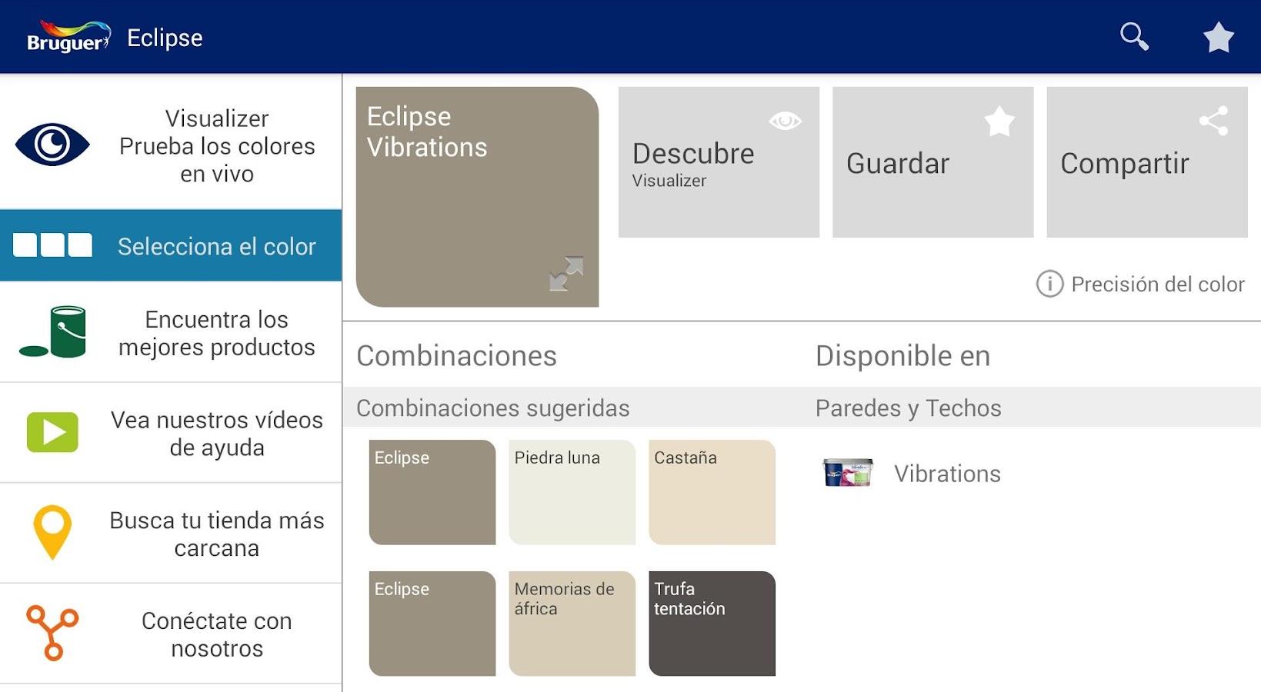Select the Trufa tentación color swatch
Image resolution: width=1261 pixels, height=692 pixels.
[711, 623]
